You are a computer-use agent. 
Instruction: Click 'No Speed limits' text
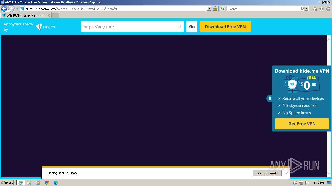tap(297, 113)
